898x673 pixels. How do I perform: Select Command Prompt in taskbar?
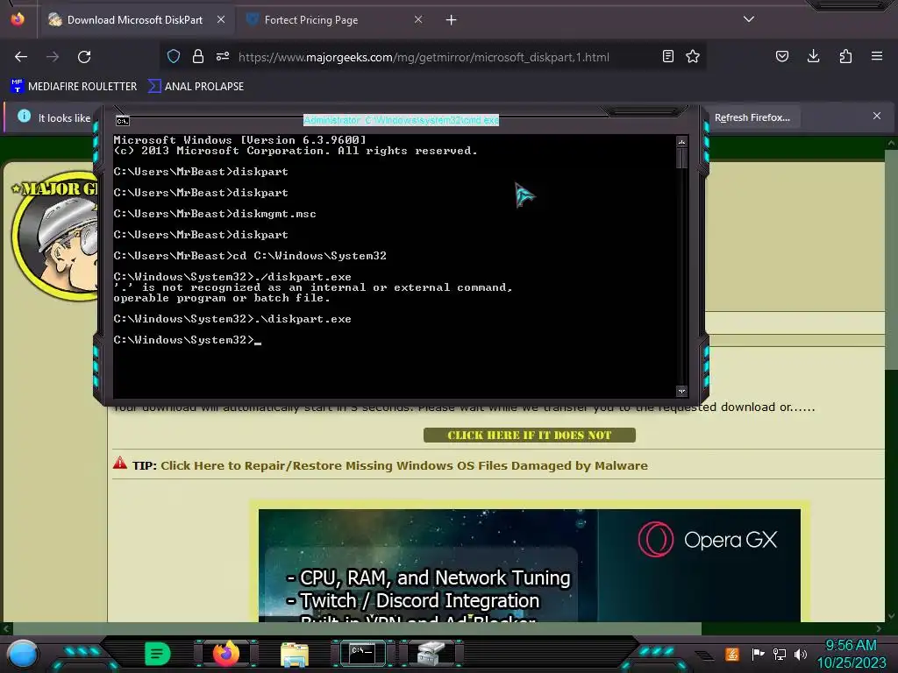pos(362,654)
